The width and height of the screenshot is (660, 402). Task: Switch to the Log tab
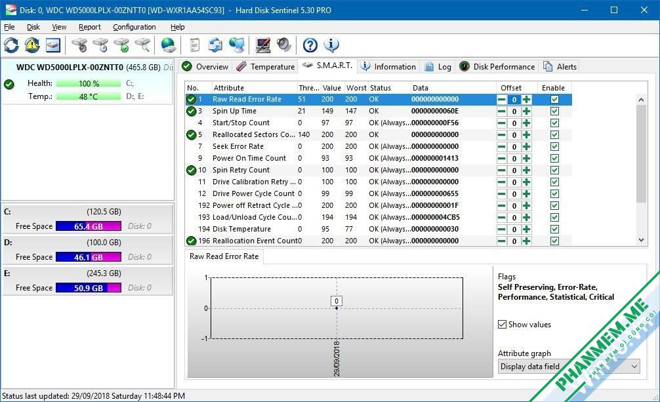point(438,66)
